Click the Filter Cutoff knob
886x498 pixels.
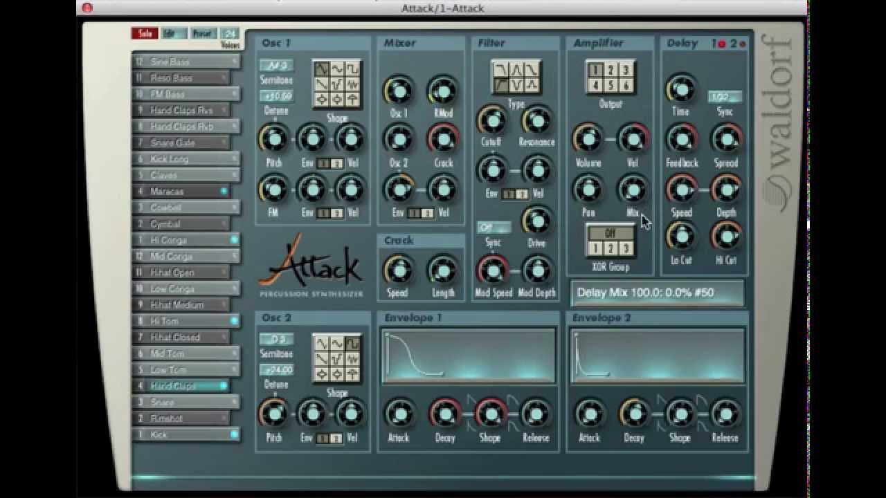tap(491, 120)
